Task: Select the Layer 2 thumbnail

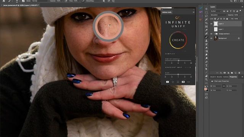Action: point(216,24)
